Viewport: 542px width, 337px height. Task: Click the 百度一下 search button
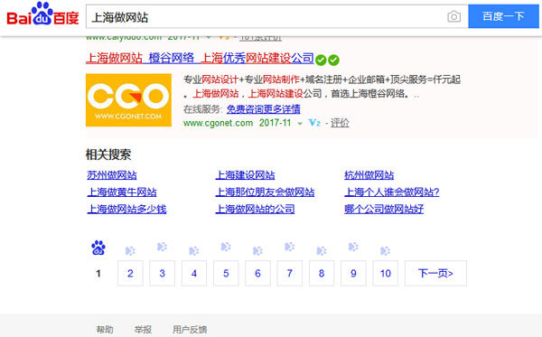pyautogui.click(x=503, y=16)
